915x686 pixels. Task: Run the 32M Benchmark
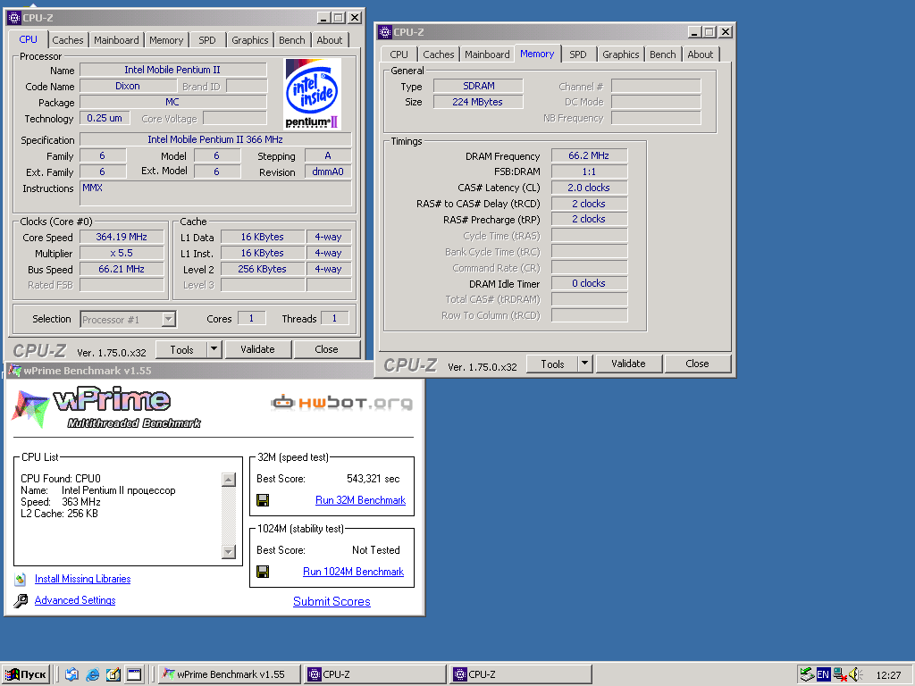tap(360, 500)
